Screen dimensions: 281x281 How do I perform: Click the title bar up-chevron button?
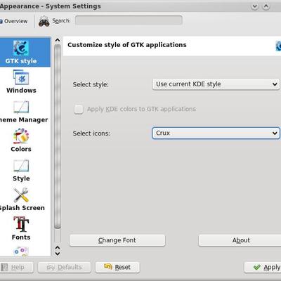(266, 6)
